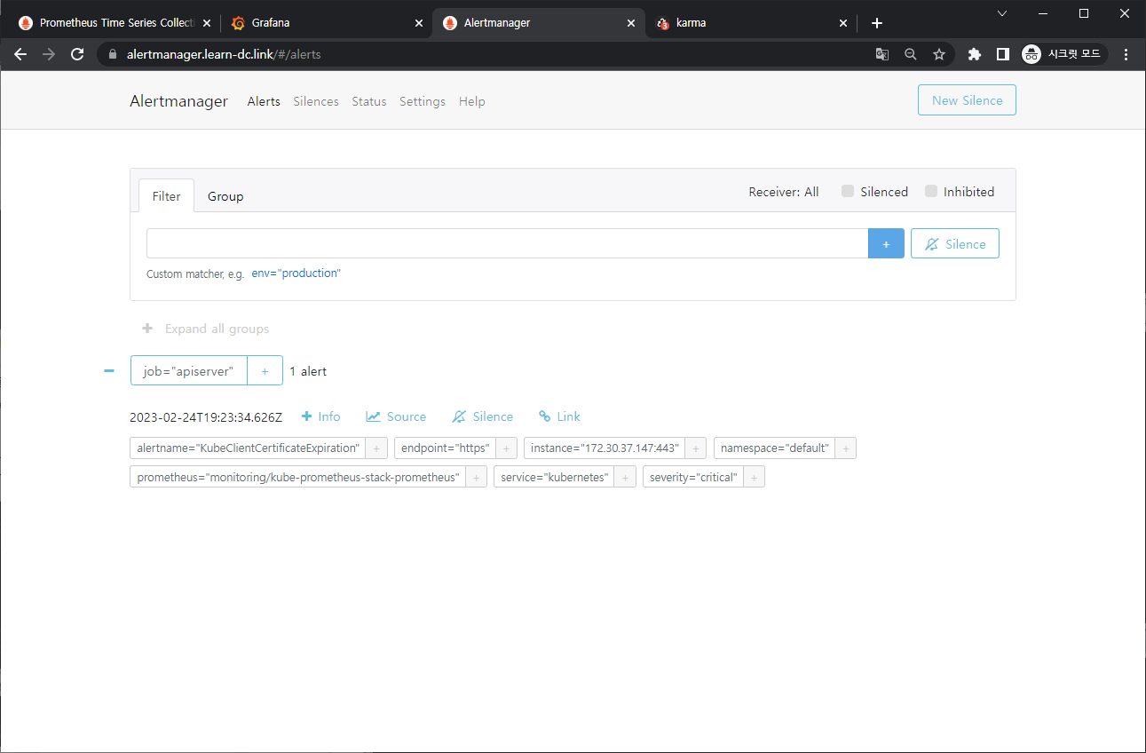Screen dimensions: 1146x753
Task: Add alertname label to filter via plus
Action: (376, 448)
